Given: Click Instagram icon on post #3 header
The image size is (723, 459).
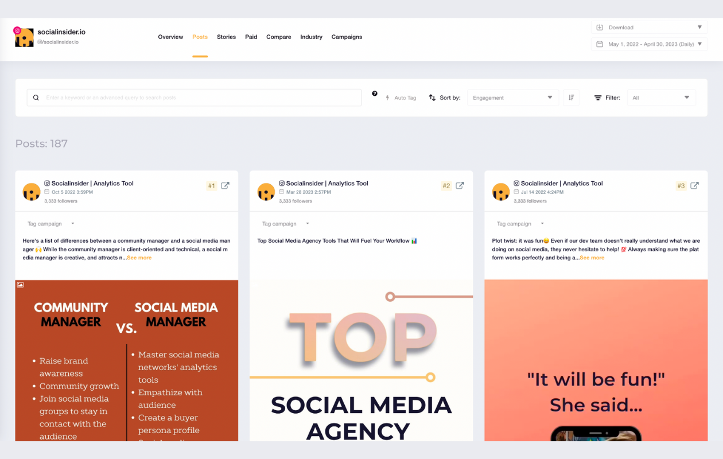Looking at the screenshot, I should [516, 184].
